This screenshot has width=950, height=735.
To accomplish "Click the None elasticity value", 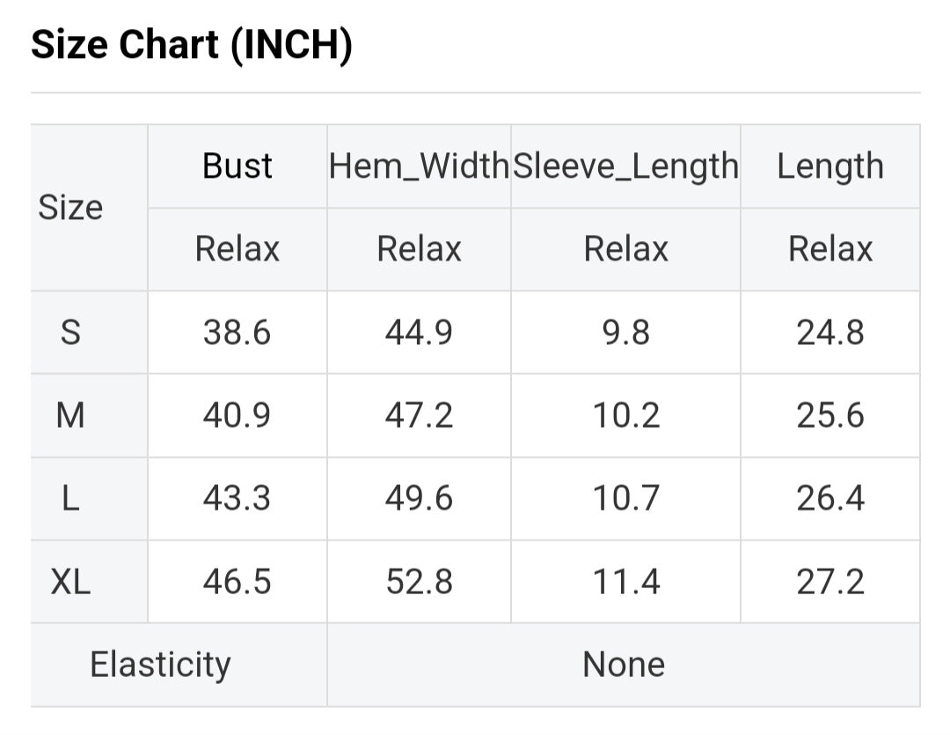I will pyautogui.click(x=624, y=665).
